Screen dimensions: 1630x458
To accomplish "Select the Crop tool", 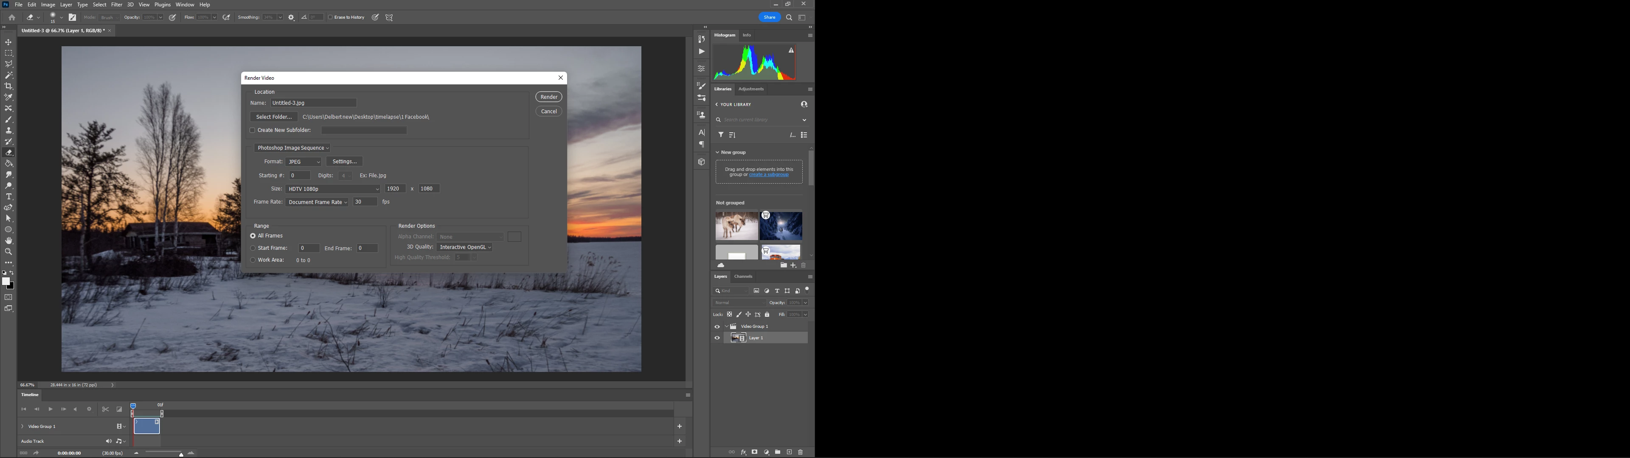I will (9, 86).
